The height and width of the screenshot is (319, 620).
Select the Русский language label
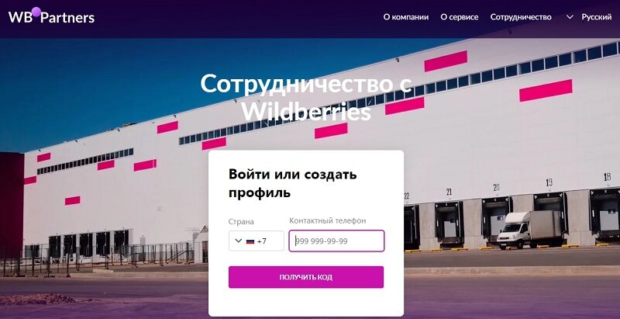pos(597,17)
